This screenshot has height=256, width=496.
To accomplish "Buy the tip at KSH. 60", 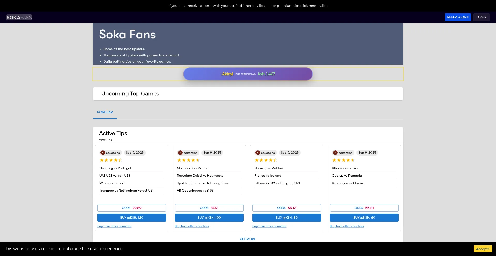I will tap(364, 218).
